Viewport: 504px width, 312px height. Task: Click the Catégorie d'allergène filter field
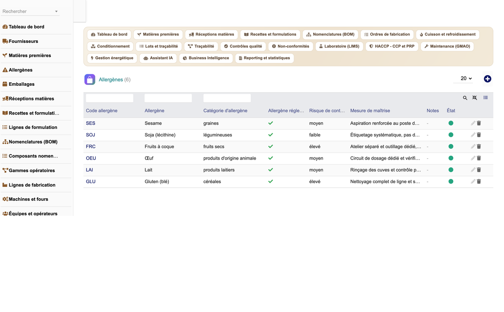point(227,98)
